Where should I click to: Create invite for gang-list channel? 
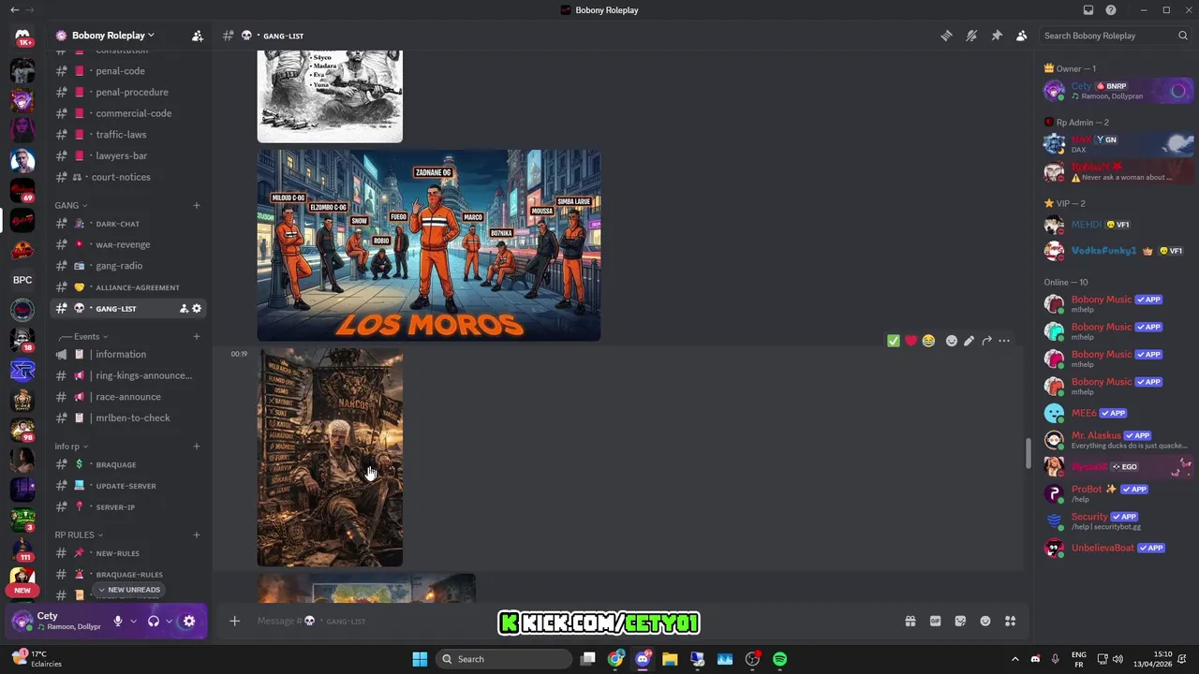click(184, 308)
